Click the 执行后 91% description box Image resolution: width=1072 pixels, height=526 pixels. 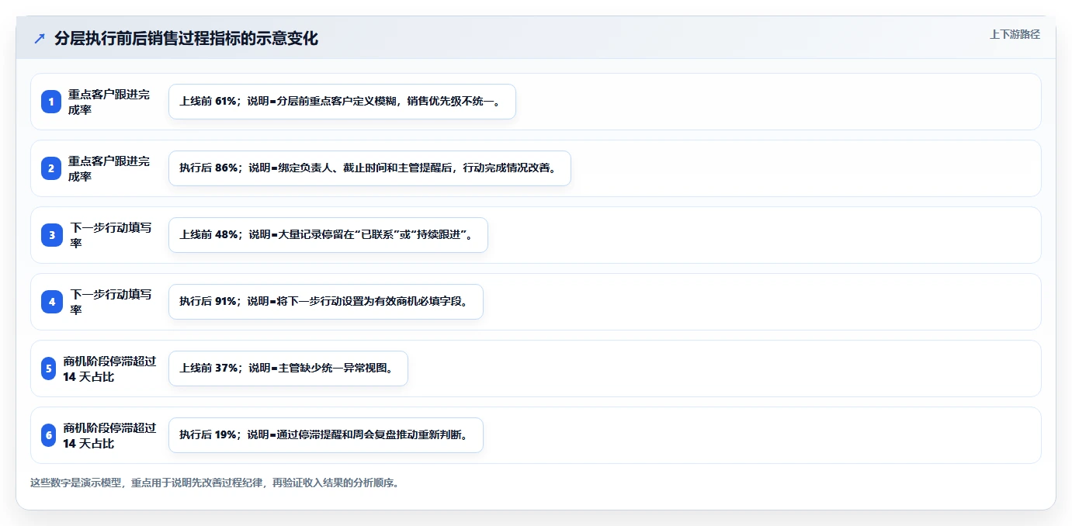326,302
